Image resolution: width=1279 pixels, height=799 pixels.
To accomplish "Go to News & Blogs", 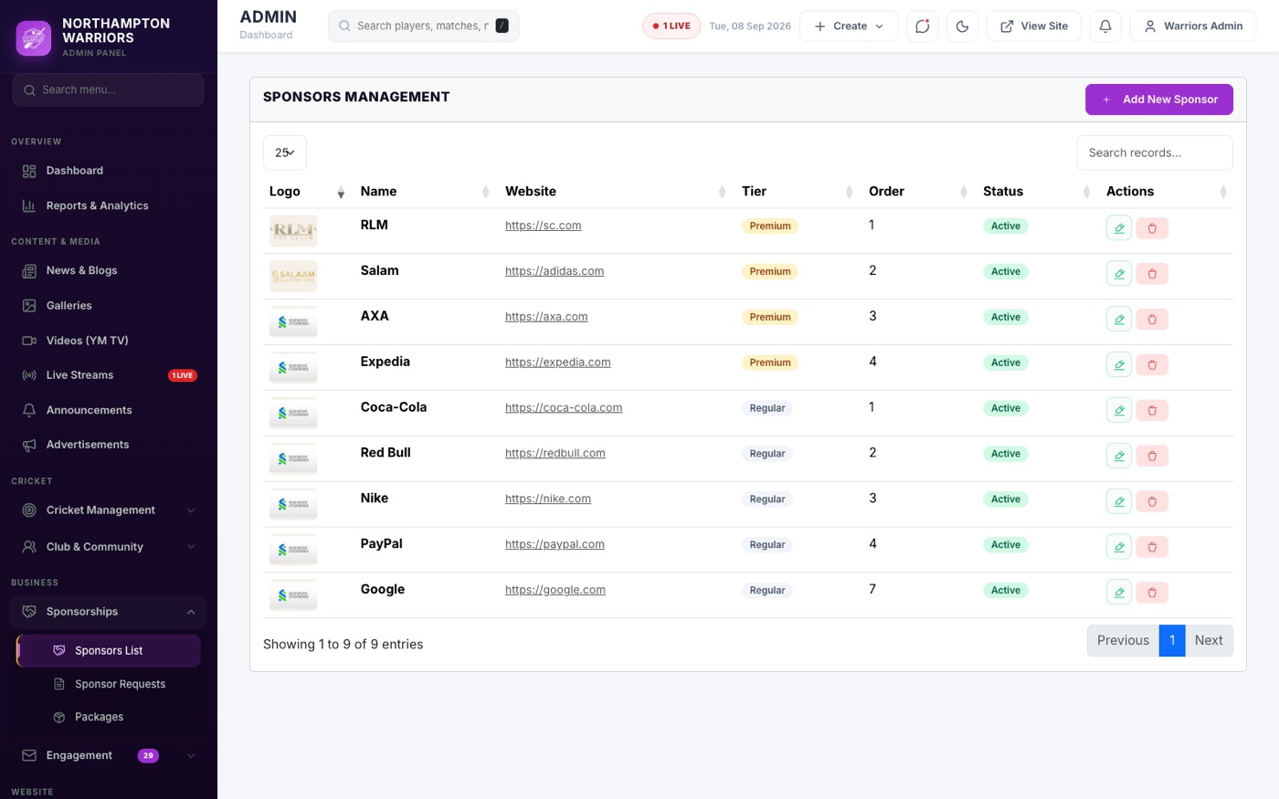I will coord(108,270).
